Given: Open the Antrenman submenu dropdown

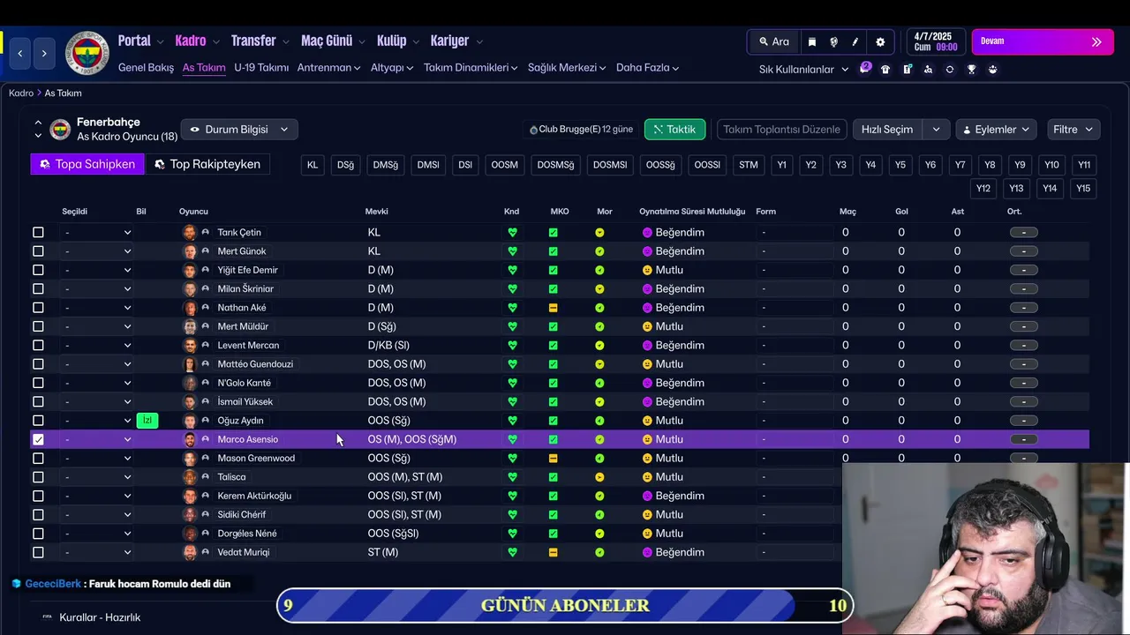Looking at the screenshot, I should pyautogui.click(x=328, y=68).
